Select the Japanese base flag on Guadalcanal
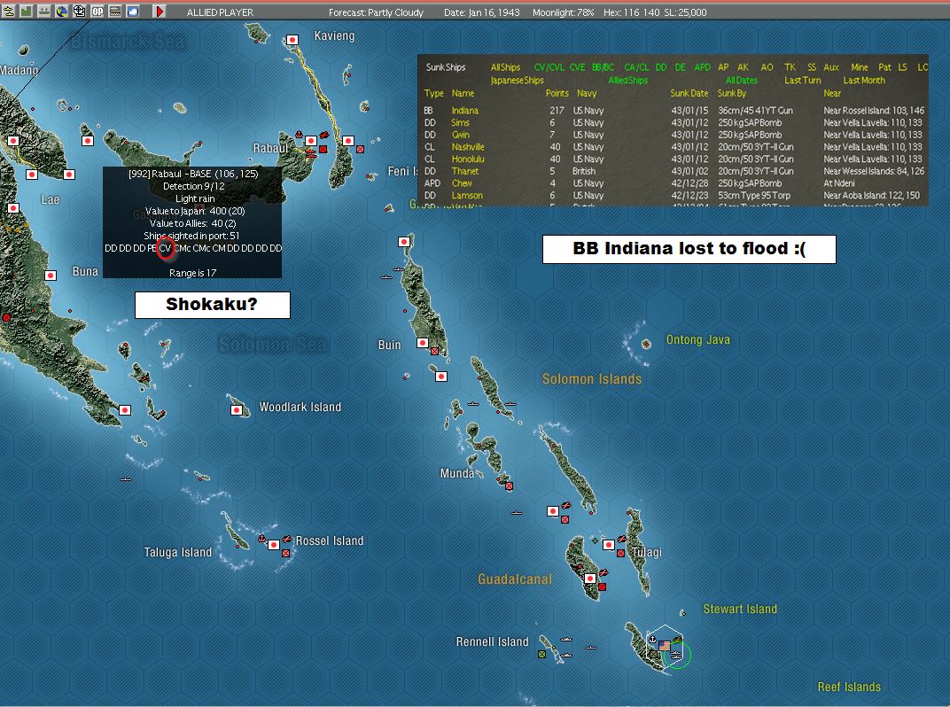Viewport: 950px width, 707px height. (x=590, y=578)
